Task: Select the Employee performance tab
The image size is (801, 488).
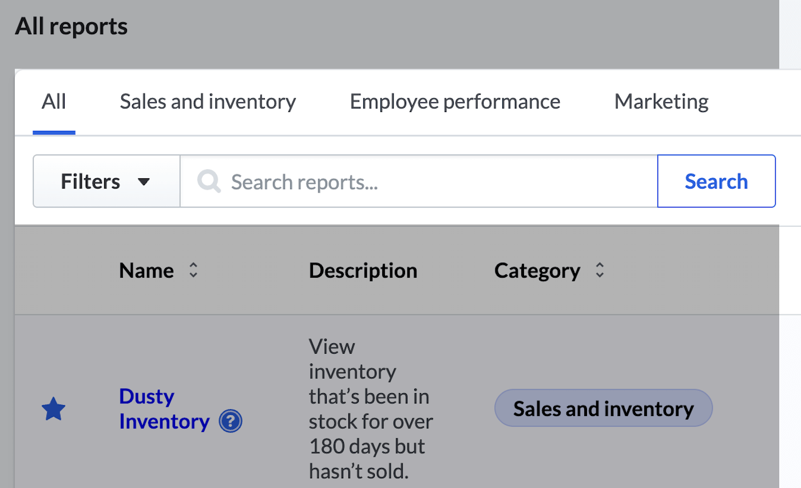Action: click(455, 102)
